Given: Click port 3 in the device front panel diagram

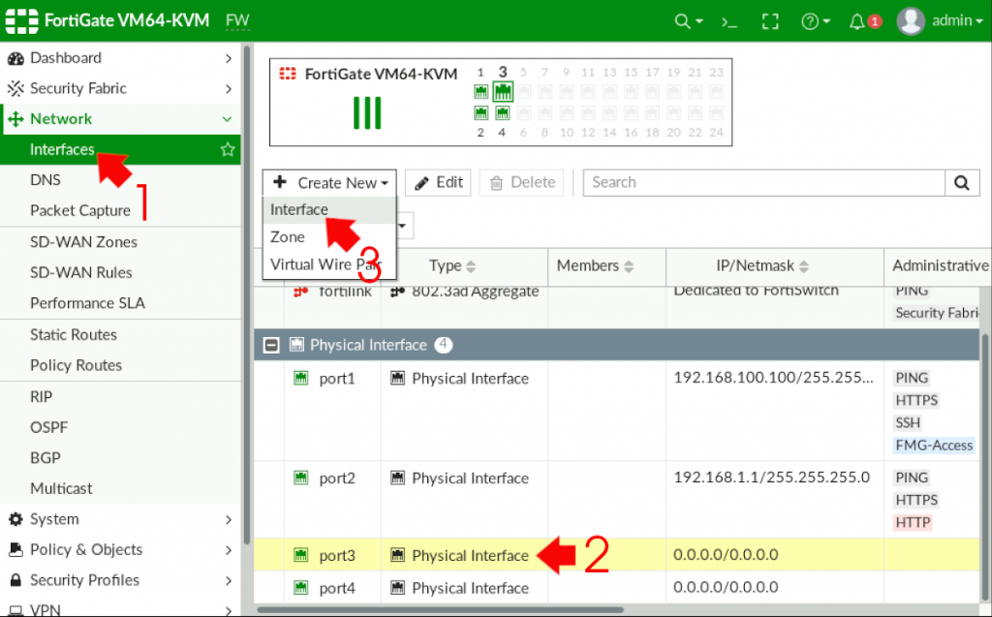Looking at the screenshot, I should coord(502,92).
